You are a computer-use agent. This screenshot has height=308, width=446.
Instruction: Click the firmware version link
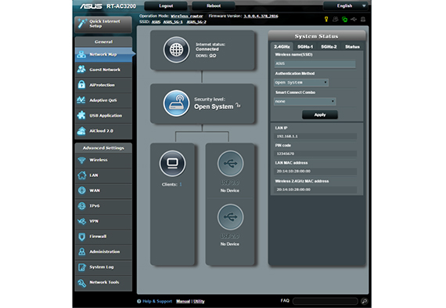261,16
